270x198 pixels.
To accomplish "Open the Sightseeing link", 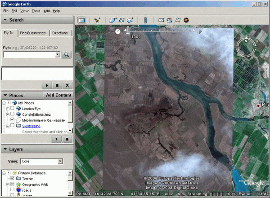I will pos(31,126).
